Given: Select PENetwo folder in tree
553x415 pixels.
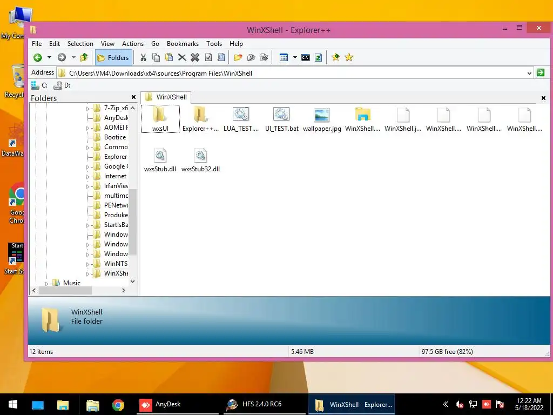Looking at the screenshot, I should pos(116,205).
